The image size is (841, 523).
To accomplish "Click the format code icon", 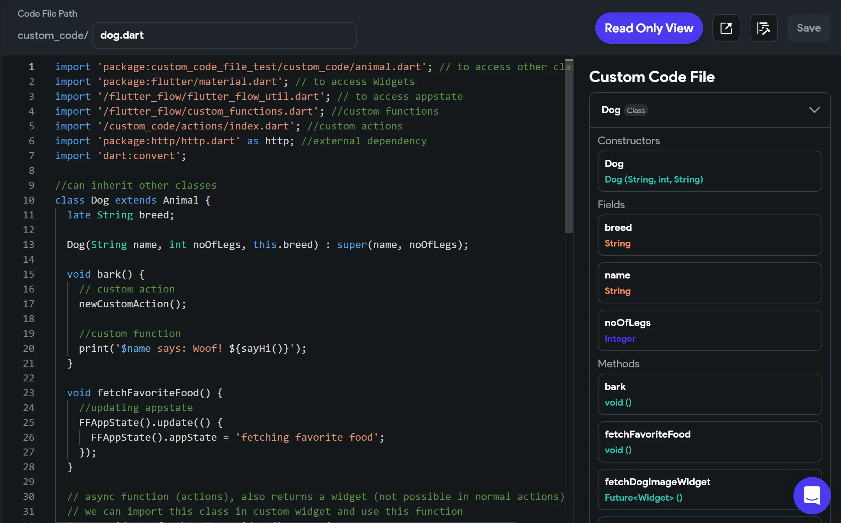I will [x=763, y=28].
